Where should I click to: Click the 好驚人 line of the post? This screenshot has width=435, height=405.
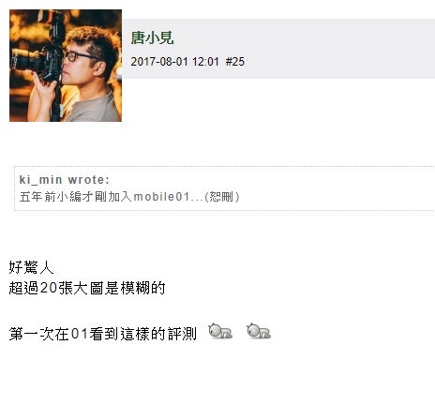pyautogui.click(x=31, y=267)
